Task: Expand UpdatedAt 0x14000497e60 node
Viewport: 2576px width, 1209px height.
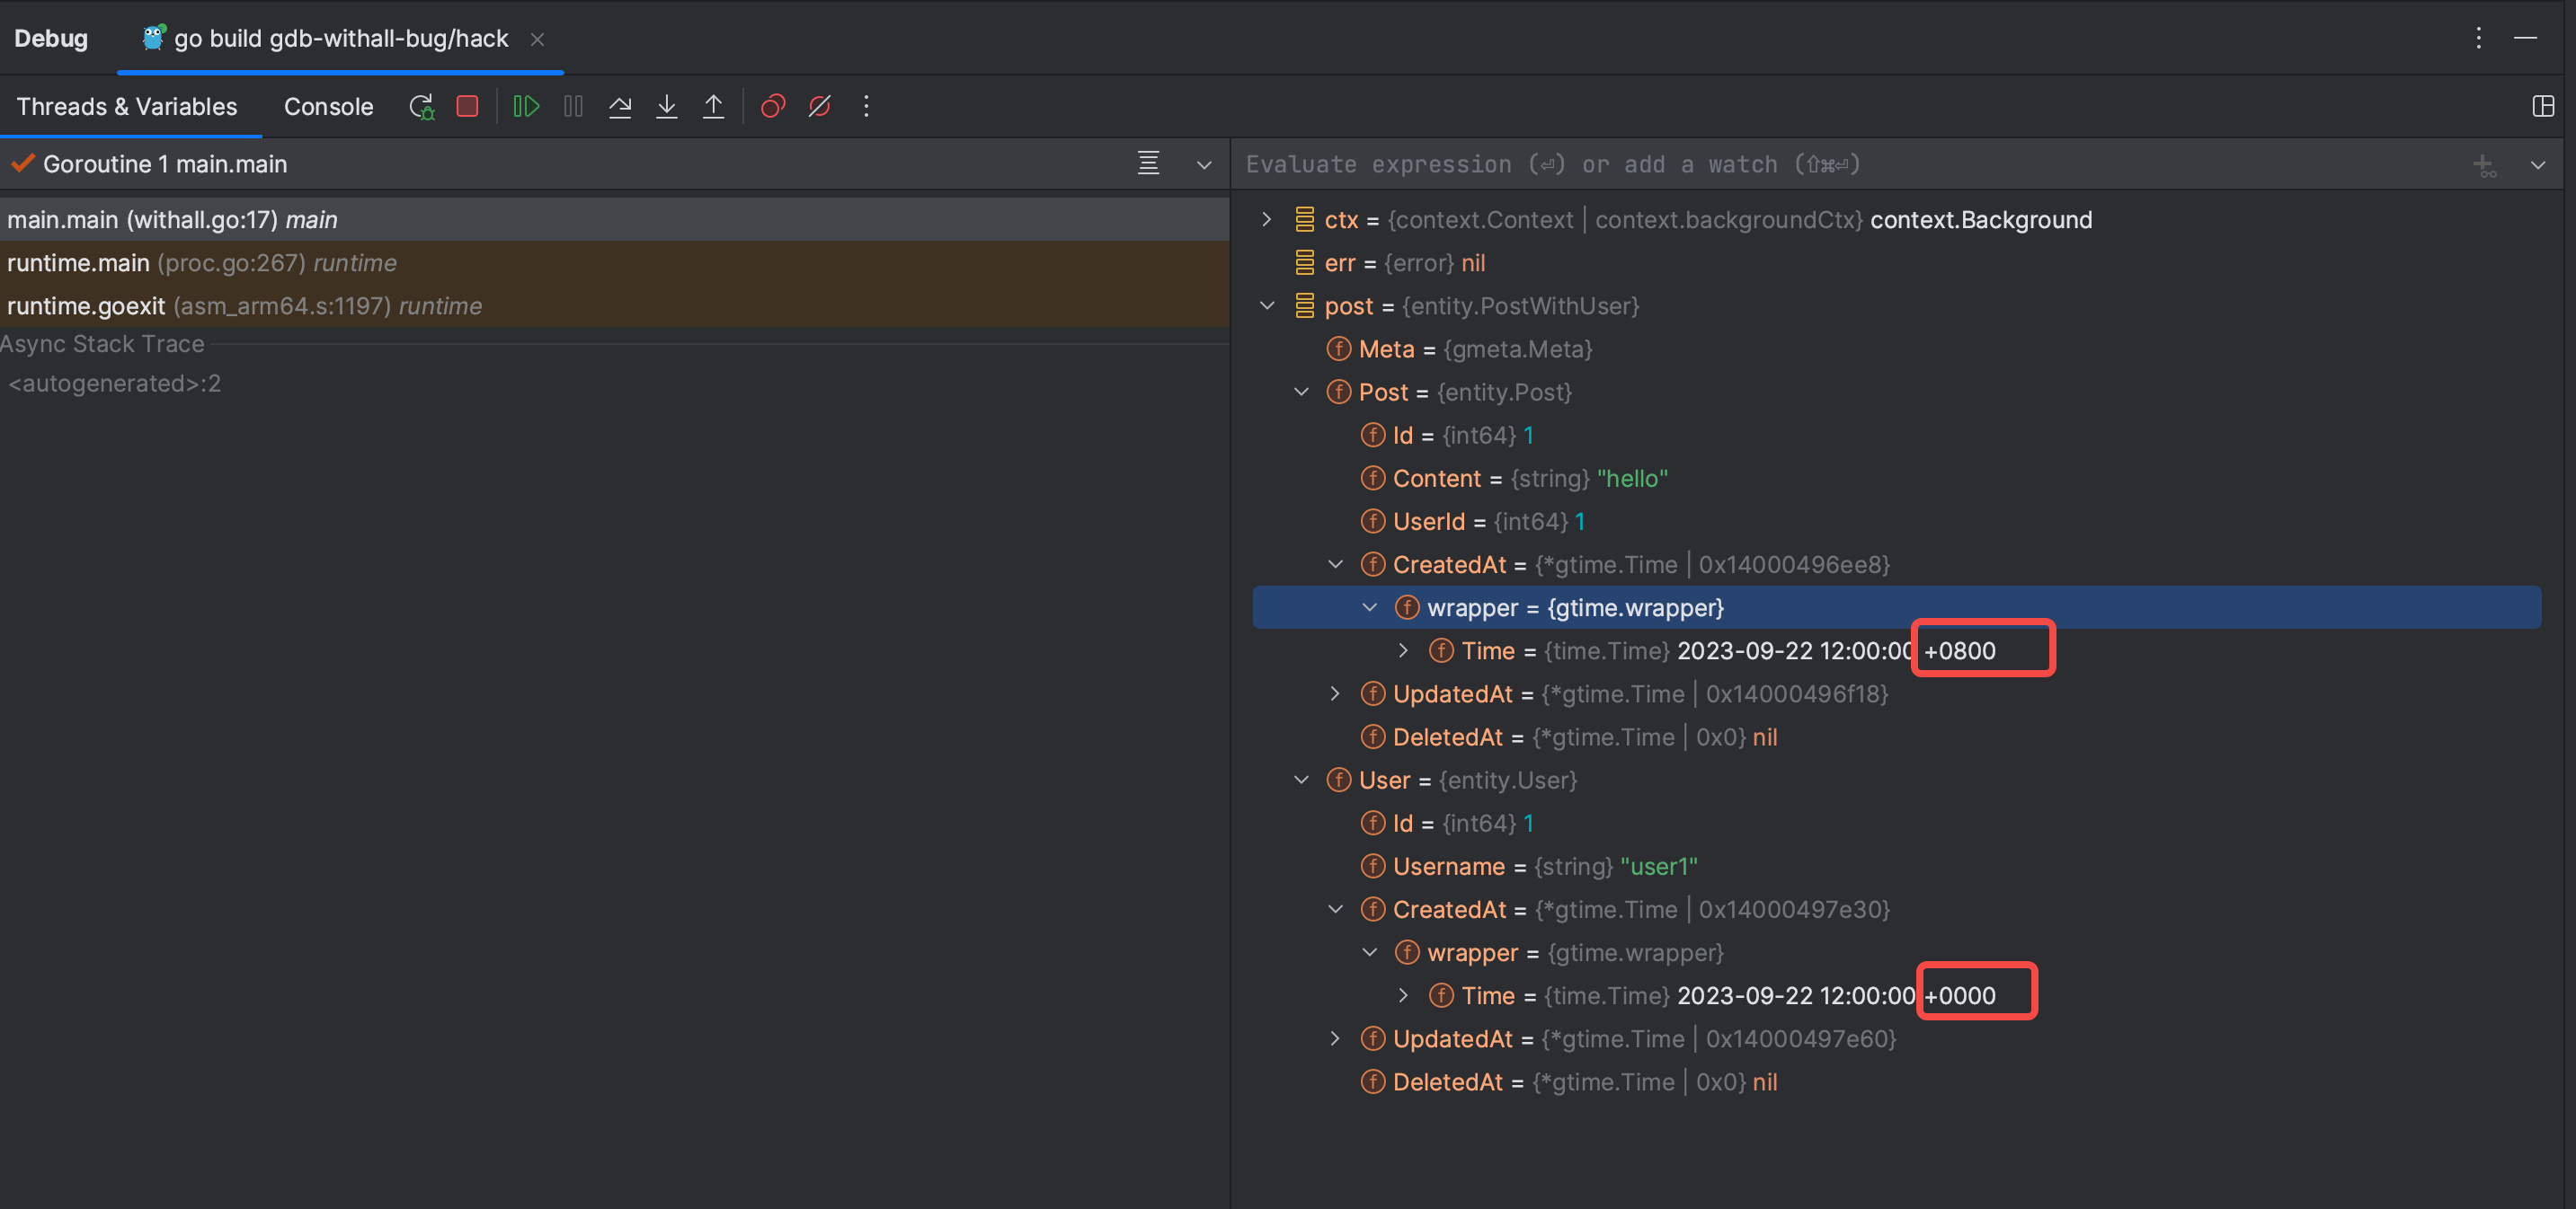Action: [1335, 1037]
